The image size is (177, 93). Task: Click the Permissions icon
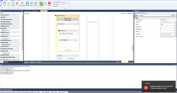[x=22, y=3]
